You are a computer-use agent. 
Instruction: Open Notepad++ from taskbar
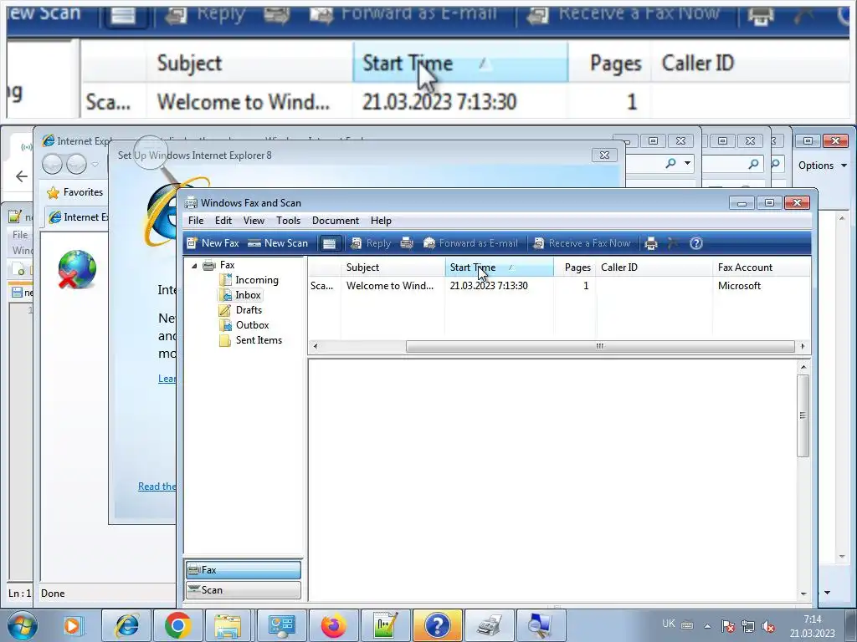click(385, 625)
